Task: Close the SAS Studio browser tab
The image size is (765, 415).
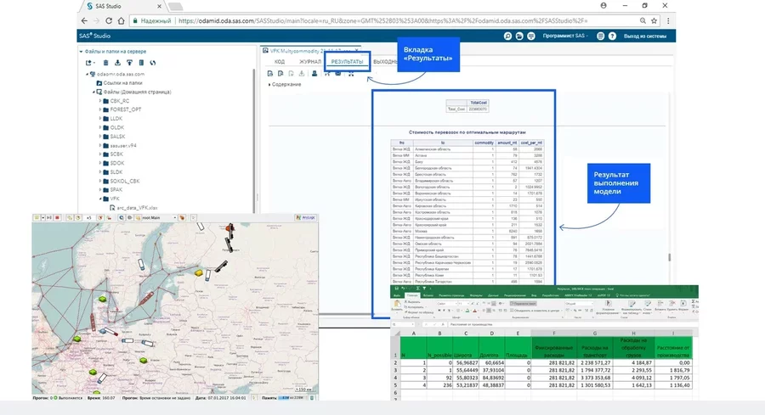Action: pyautogui.click(x=159, y=6)
